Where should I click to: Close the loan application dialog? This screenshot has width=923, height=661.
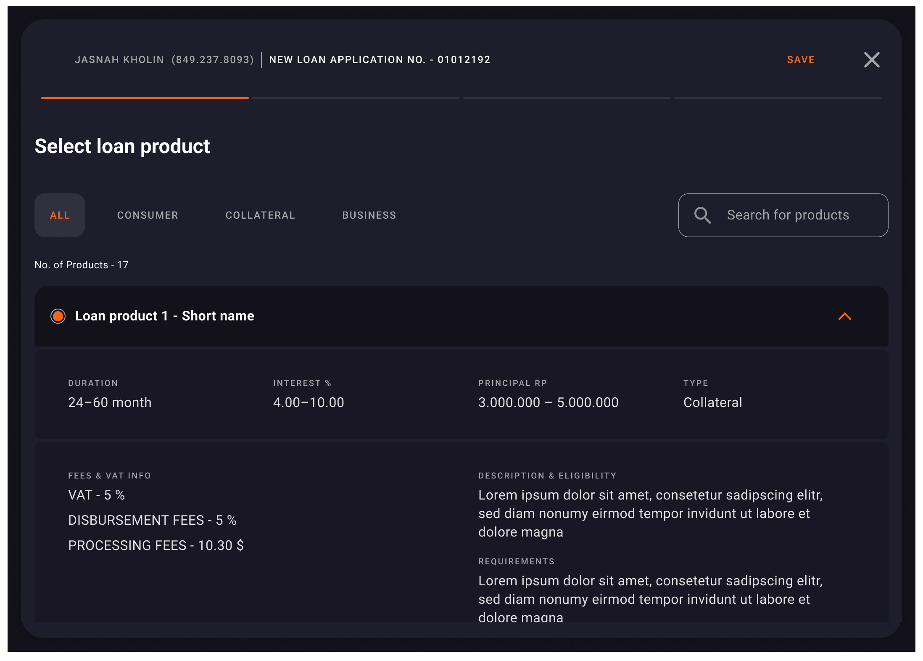(x=872, y=60)
